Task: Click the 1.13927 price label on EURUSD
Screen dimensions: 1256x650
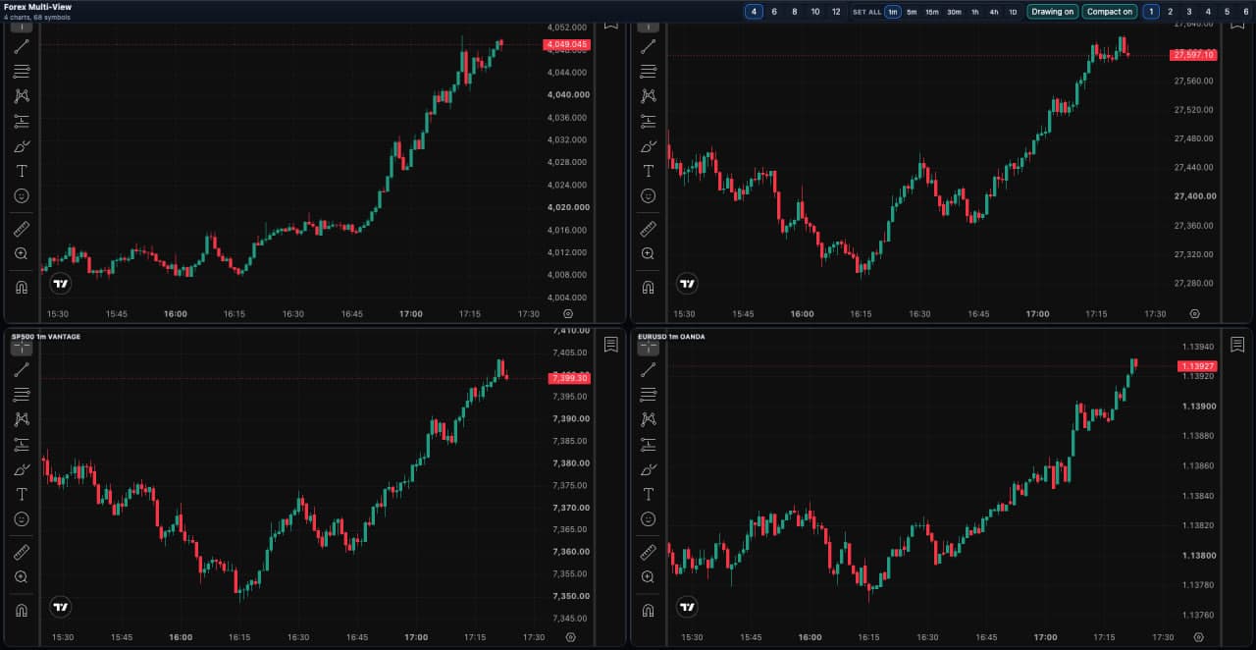Action: 1197,366
